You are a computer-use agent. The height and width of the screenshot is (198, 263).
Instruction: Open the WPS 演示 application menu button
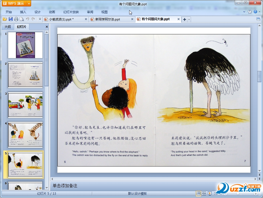[x=15, y=3]
